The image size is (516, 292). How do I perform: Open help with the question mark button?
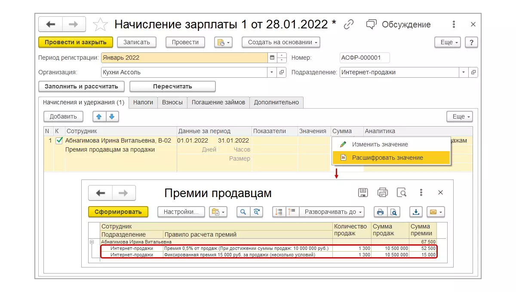pos(472,42)
